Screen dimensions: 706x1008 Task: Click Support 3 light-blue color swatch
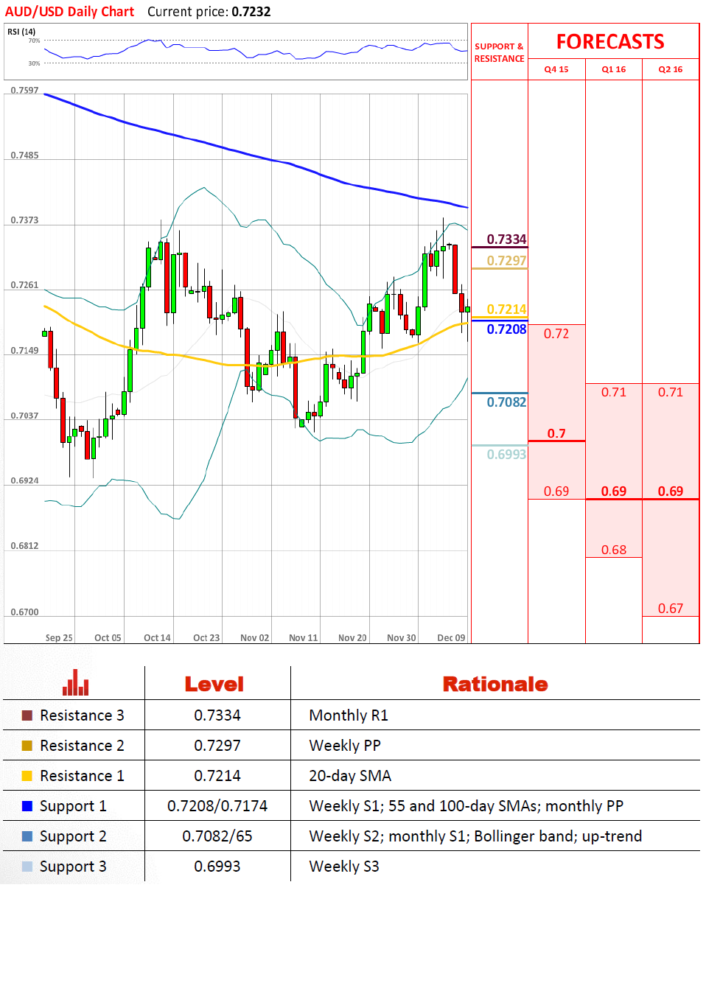click(x=27, y=867)
